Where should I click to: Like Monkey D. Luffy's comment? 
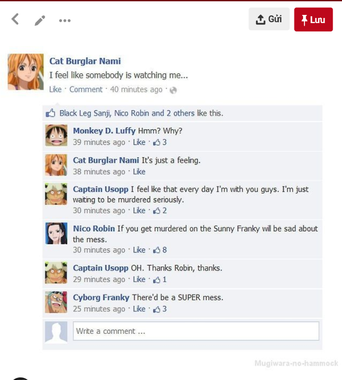(139, 142)
